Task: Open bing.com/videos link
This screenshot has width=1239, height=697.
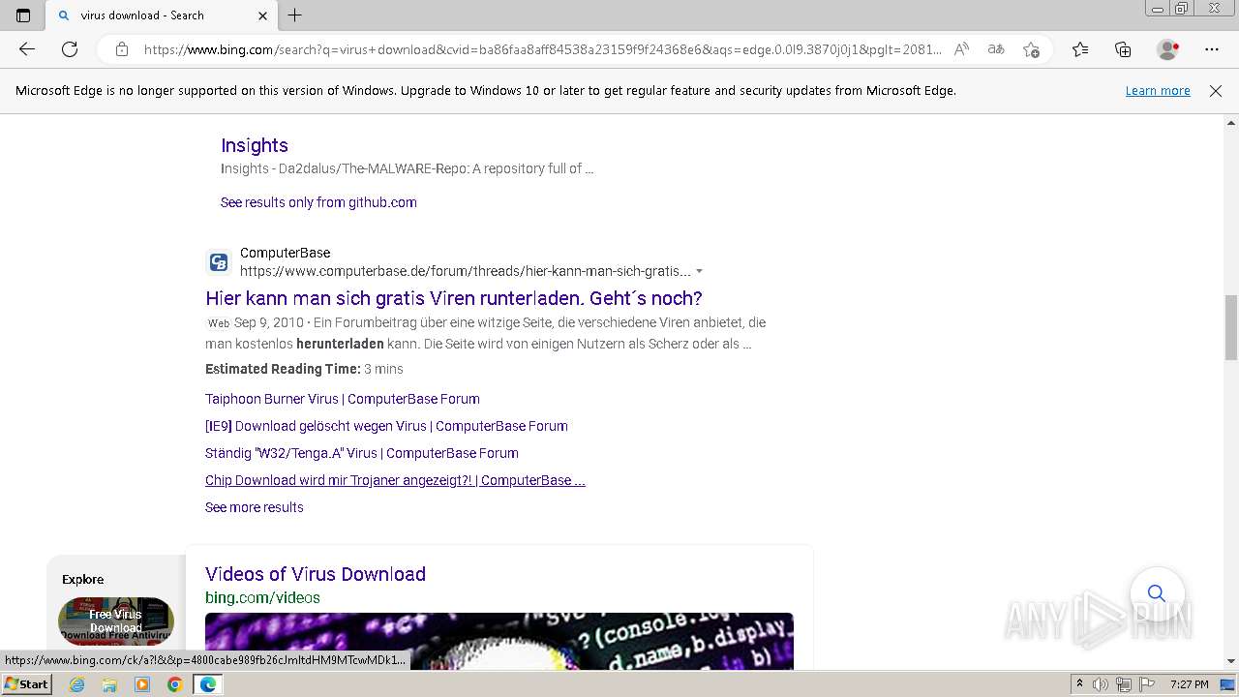Action: pyautogui.click(x=262, y=598)
